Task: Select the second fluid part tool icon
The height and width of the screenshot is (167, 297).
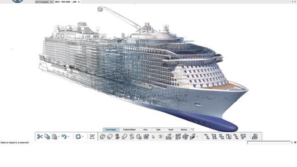Action: pyautogui.click(x=110, y=136)
